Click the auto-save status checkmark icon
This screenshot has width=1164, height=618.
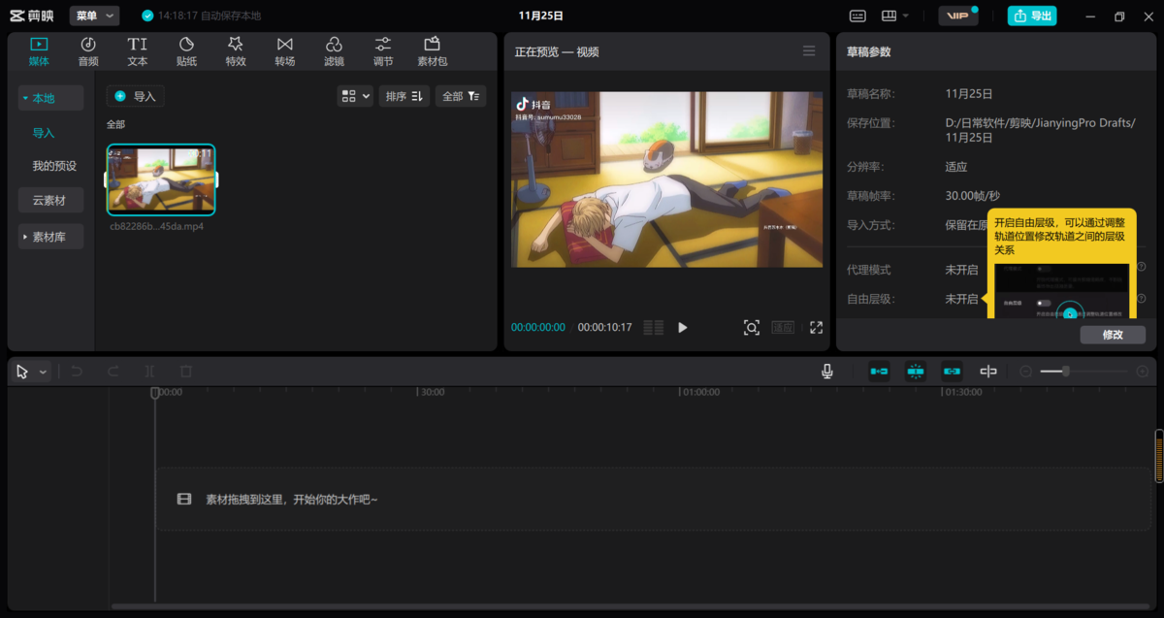pos(147,16)
